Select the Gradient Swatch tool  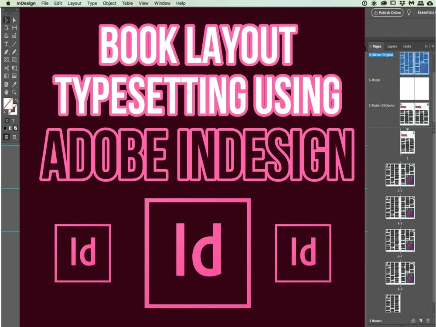(x=7, y=76)
